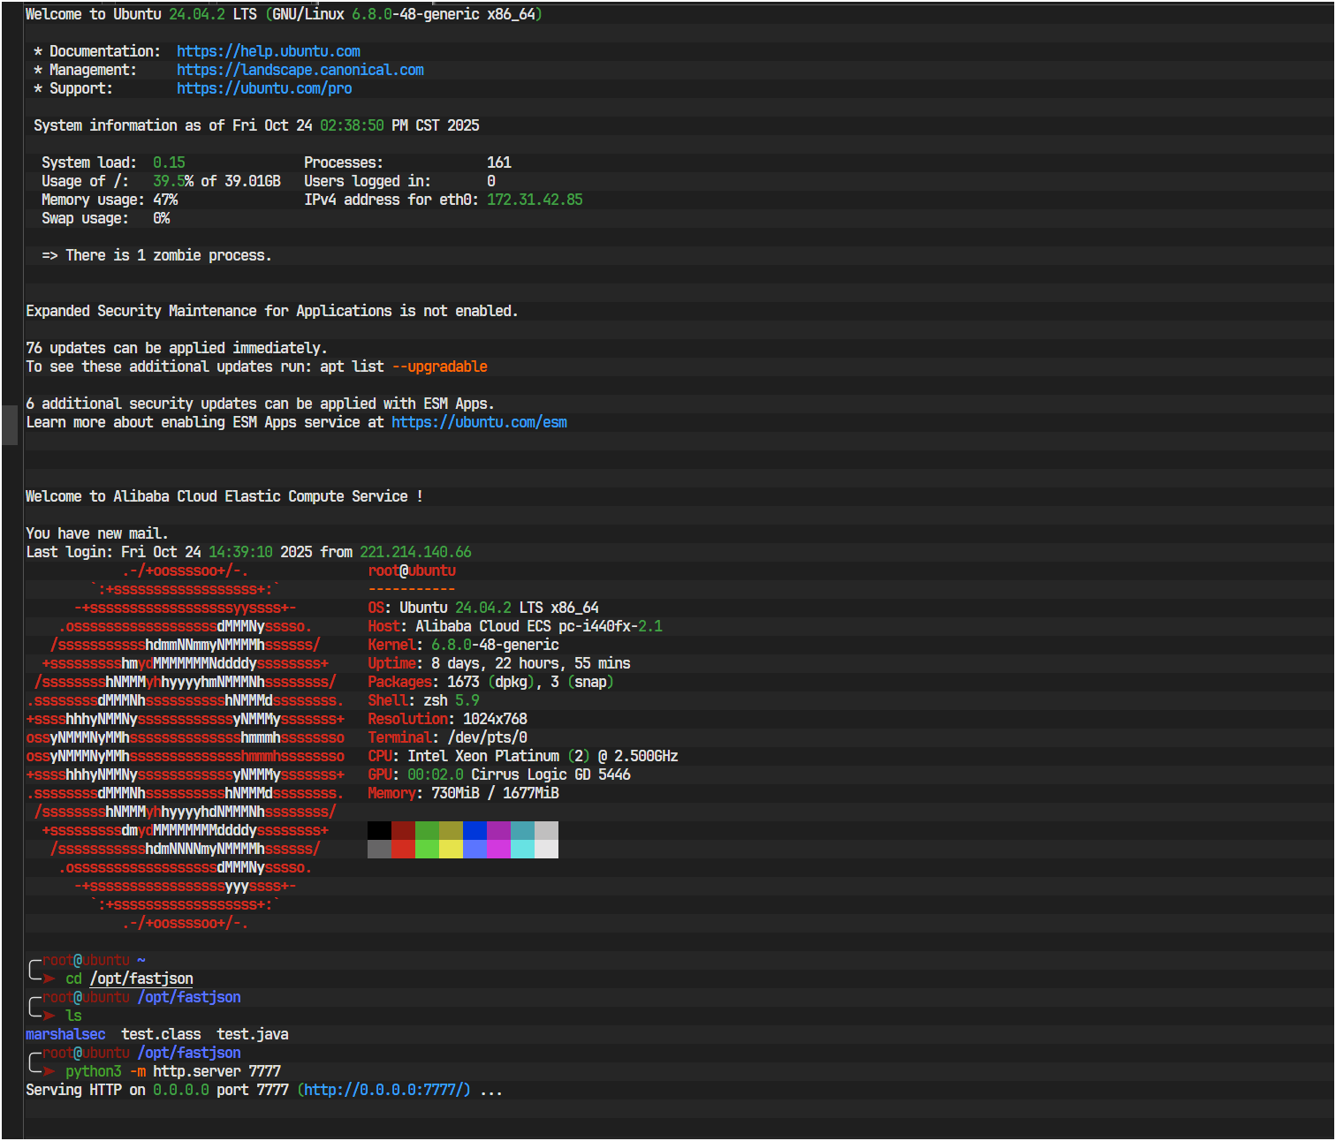Click the cyan swatch in the bottom row

coord(522,849)
